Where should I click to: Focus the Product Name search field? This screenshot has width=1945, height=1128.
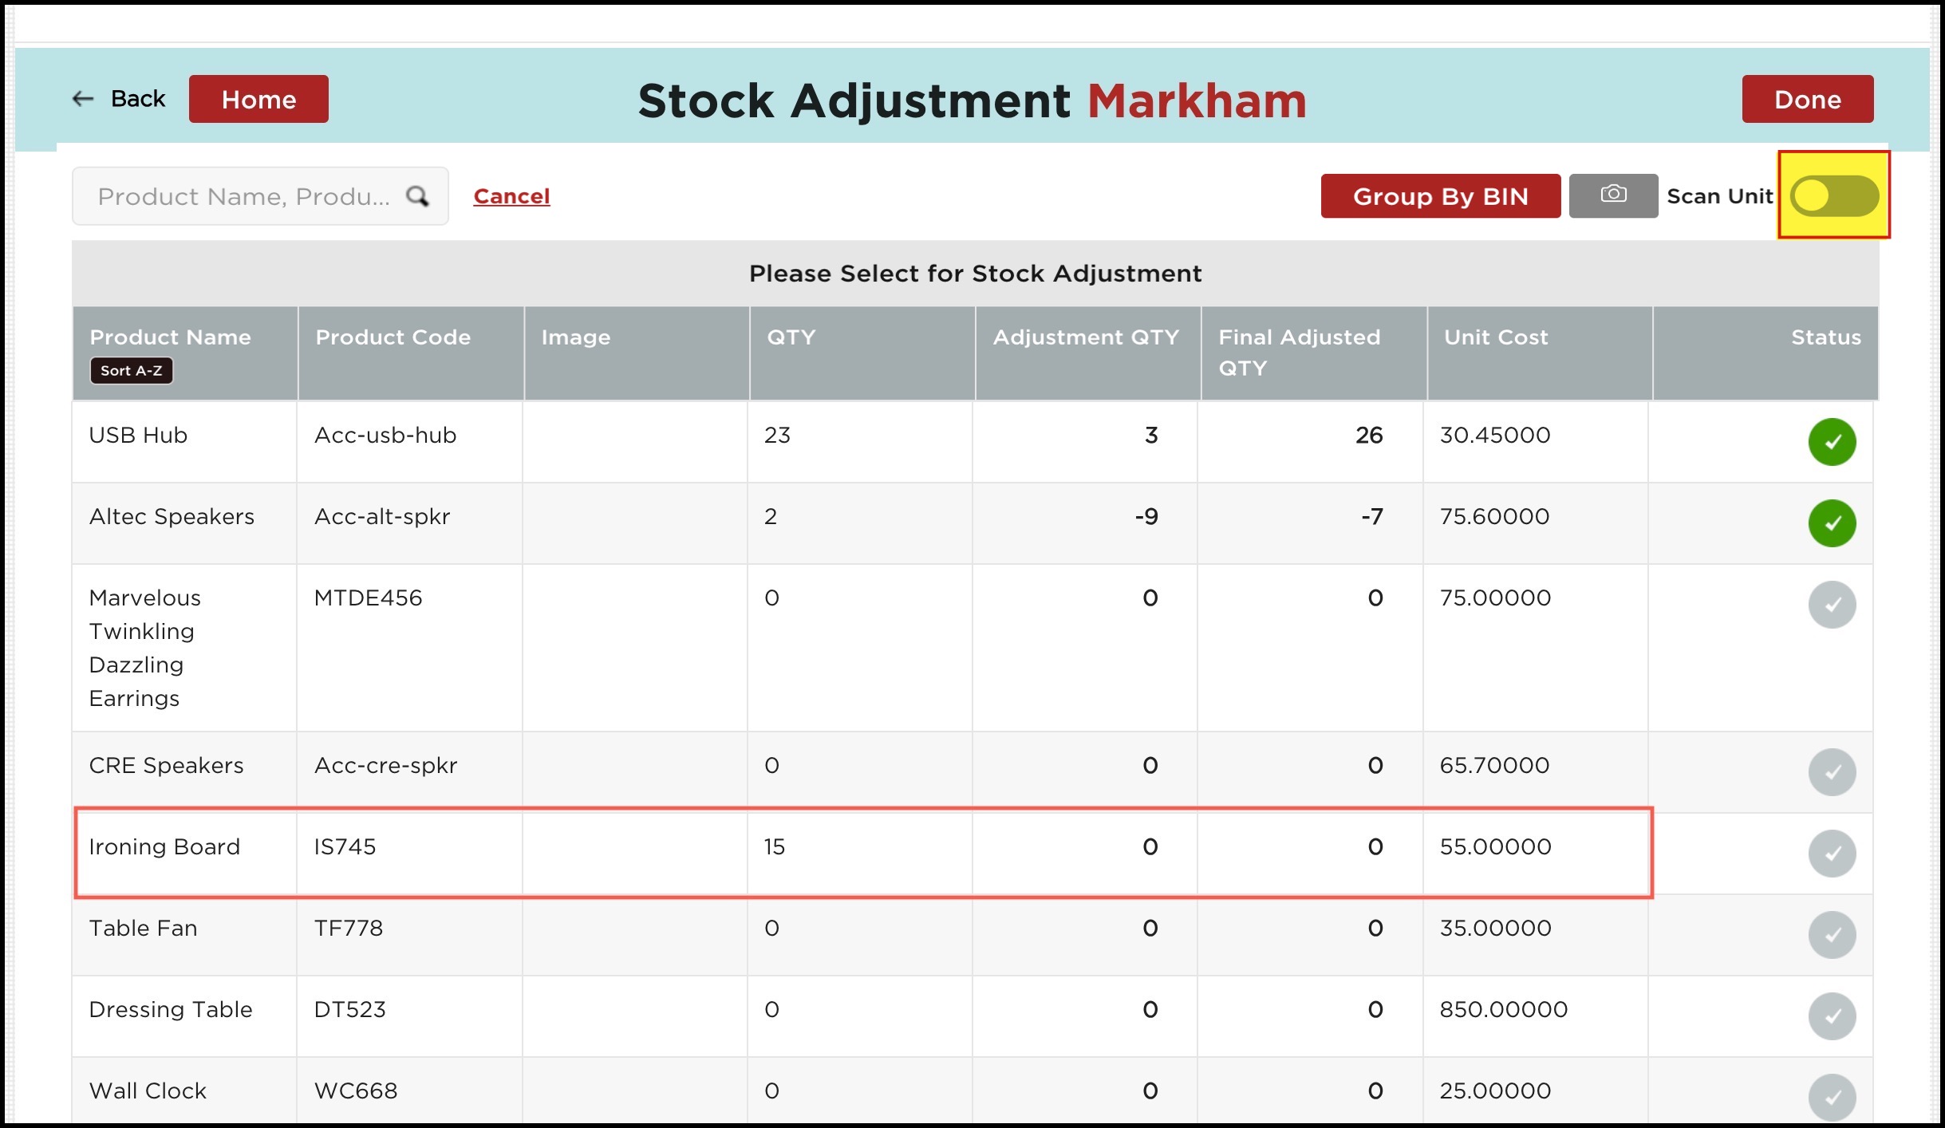click(x=243, y=196)
